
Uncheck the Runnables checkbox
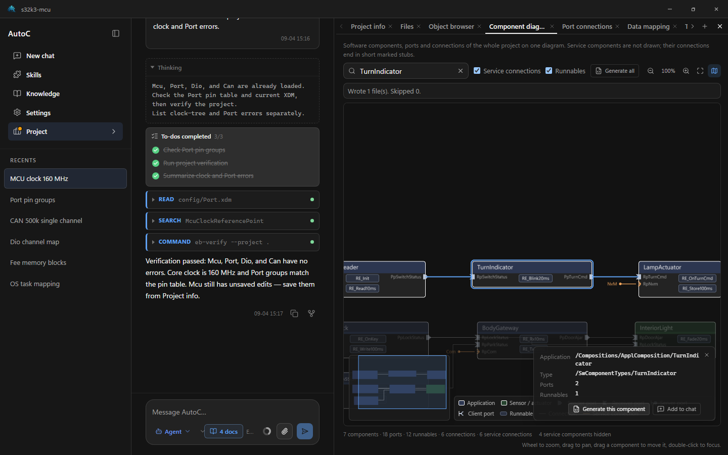tap(549, 71)
